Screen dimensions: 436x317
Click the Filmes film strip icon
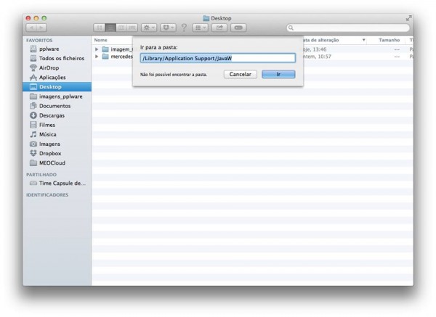pos(33,125)
